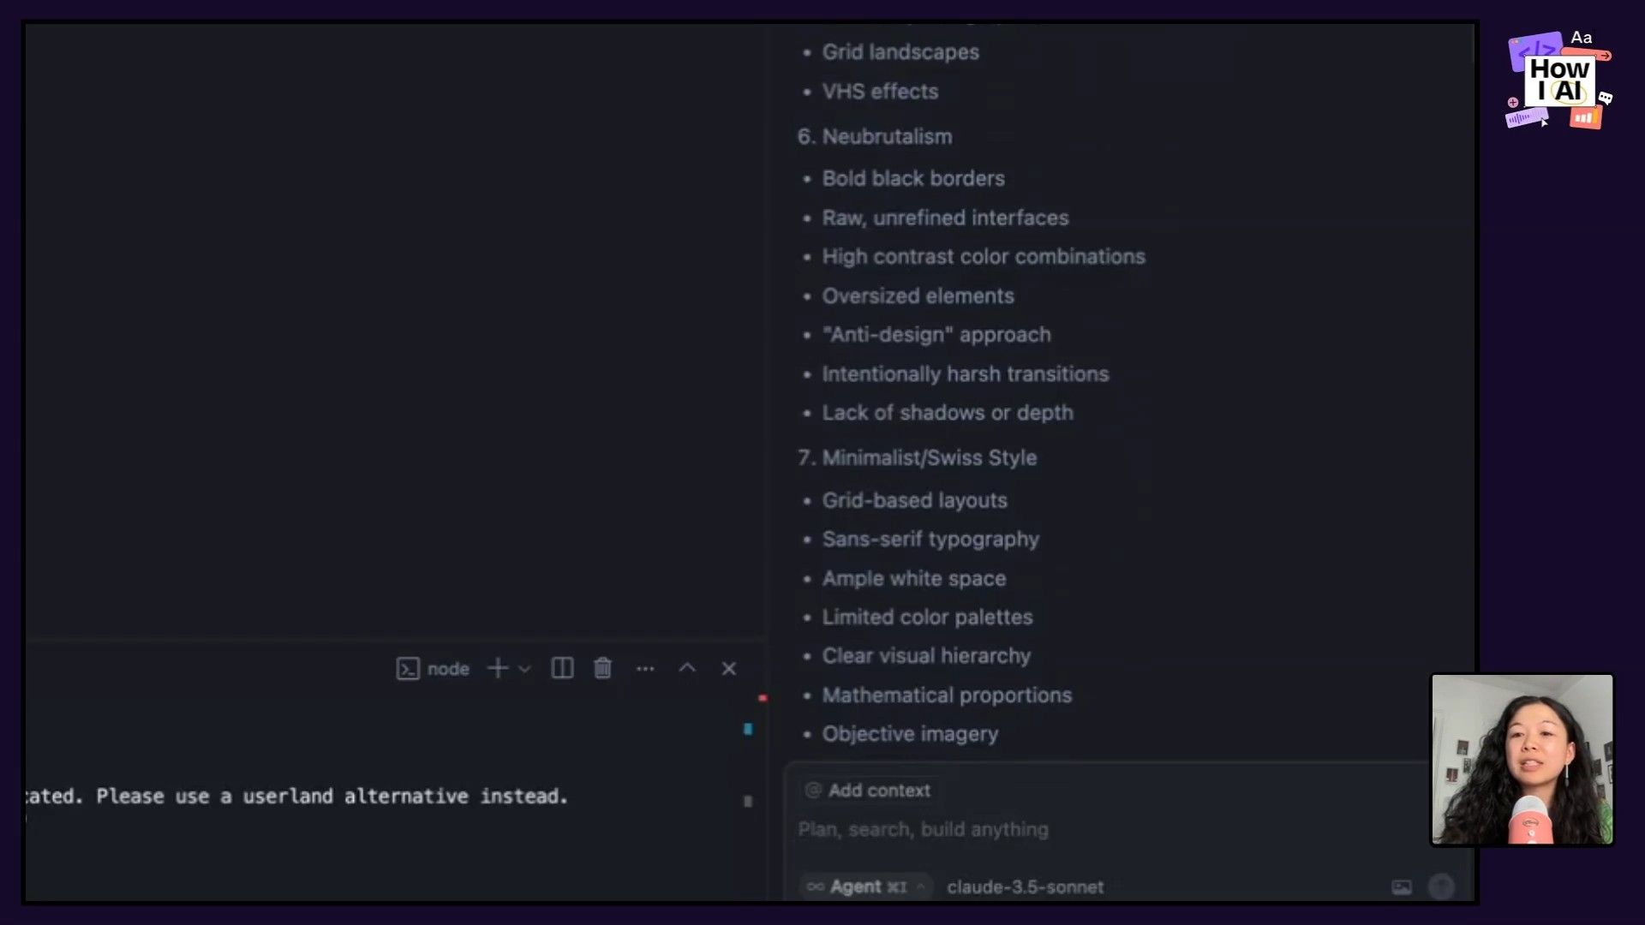Viewport: 1645px width, 925px height.
Task: Attach an image to the chat message
Action: tap(1402, 887)
